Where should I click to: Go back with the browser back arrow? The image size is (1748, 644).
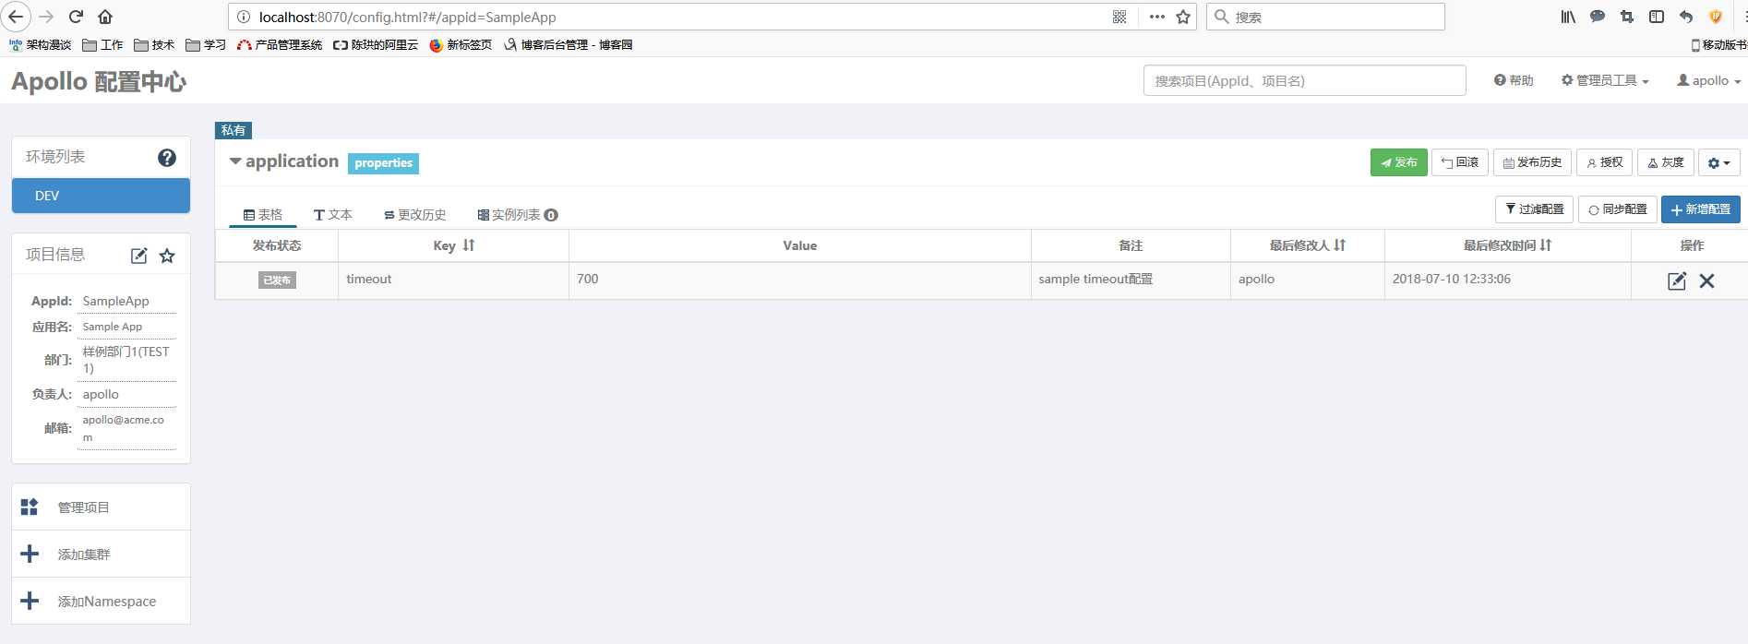(16, 17)
